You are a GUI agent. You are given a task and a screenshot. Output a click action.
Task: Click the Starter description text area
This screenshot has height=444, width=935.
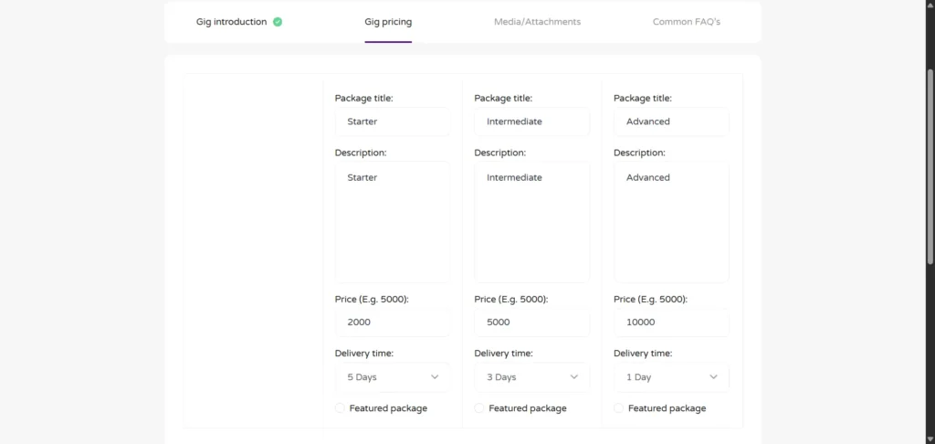tap(392, 222)
